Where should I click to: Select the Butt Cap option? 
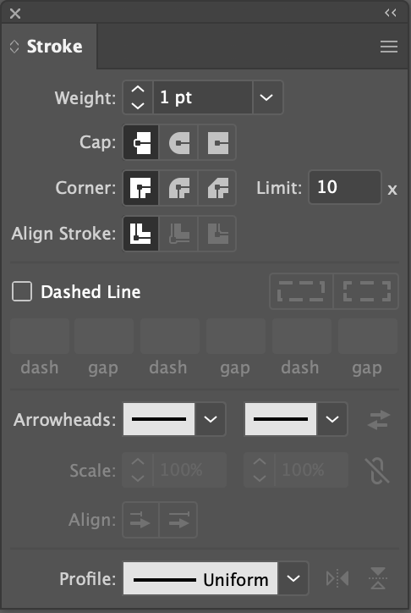coord(141,142)
